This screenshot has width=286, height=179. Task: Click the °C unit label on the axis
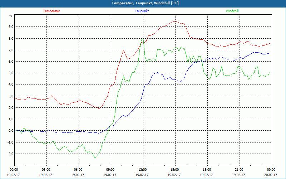pyautogui.click(x=11, y=16)
